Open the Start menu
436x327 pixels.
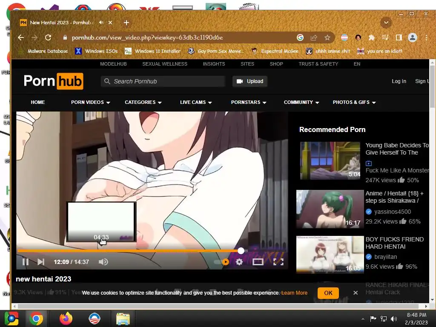[11, 318]
